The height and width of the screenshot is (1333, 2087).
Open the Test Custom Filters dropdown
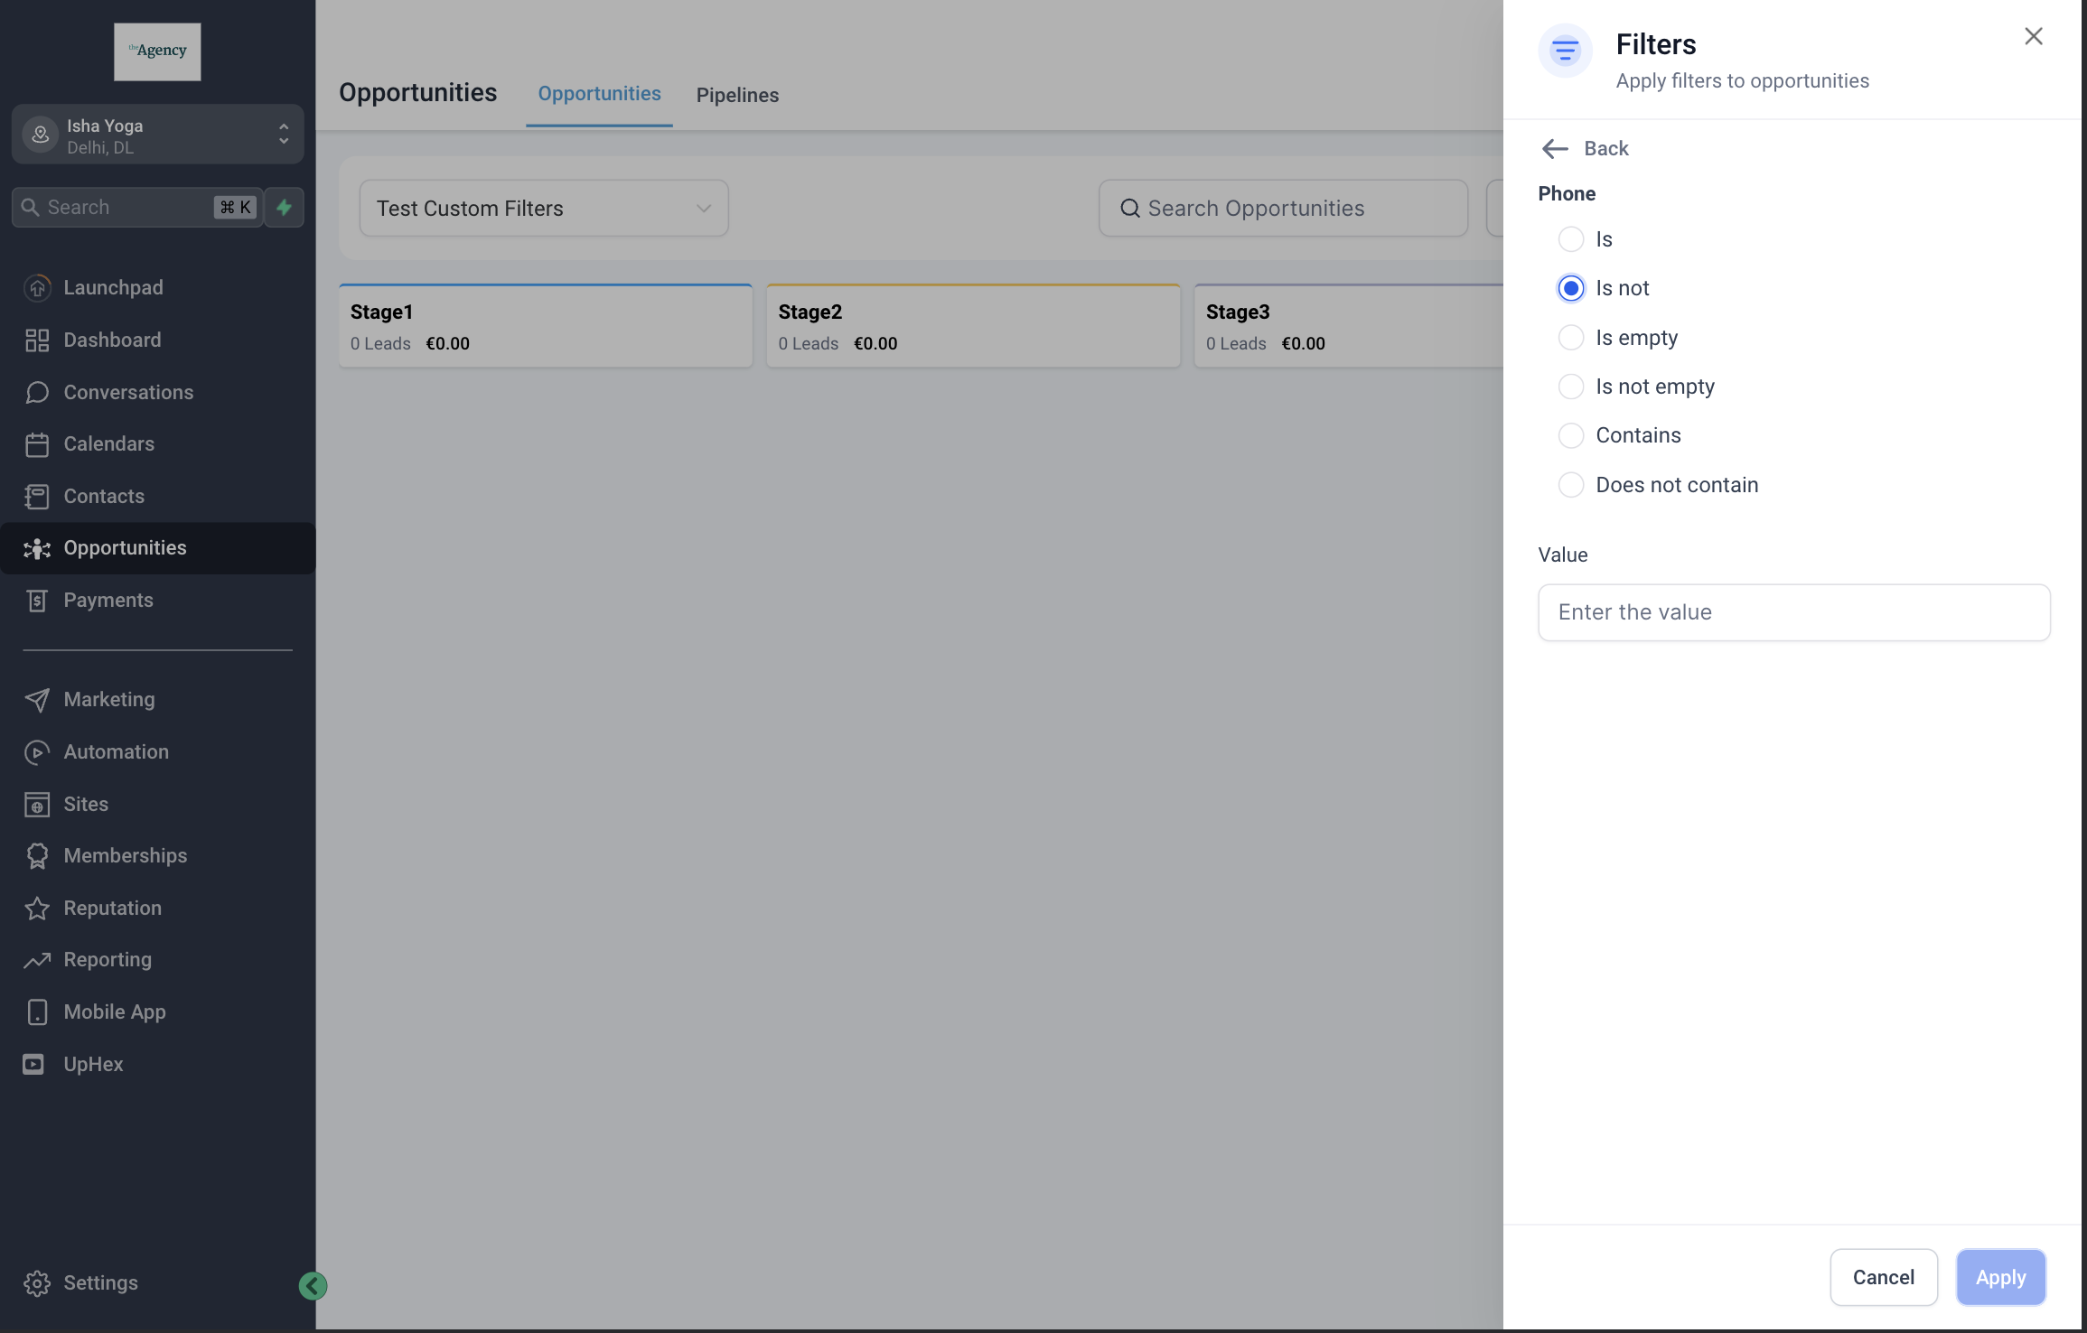(x=544, y=209)
